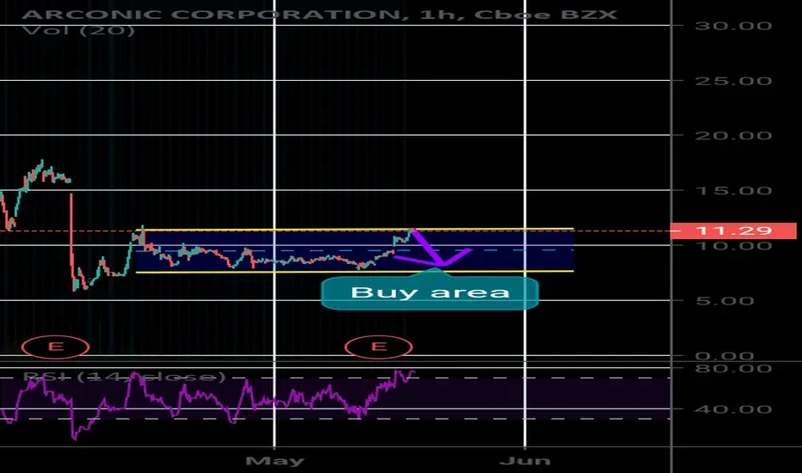Click the 5.00 price axis label

click(725, 301)
